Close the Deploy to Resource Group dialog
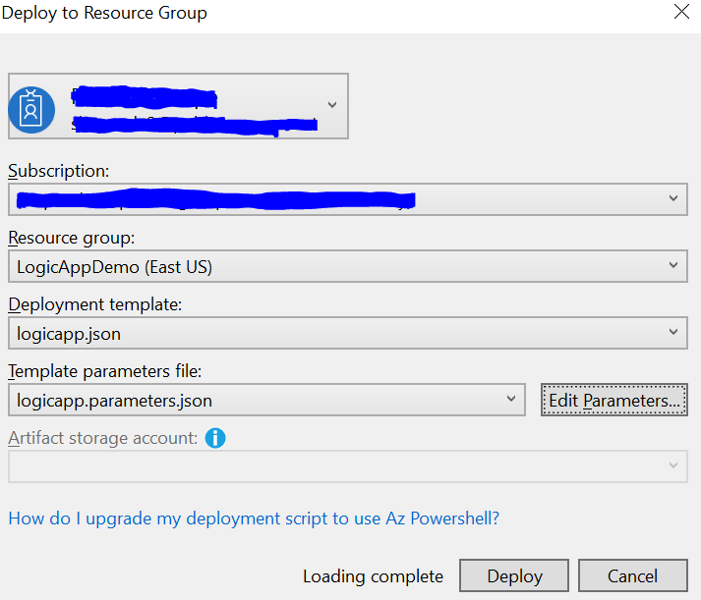 [681, 12]
